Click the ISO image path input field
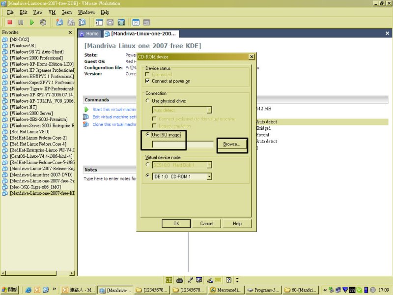Screen dimensions: 393x295 (183, 144)
